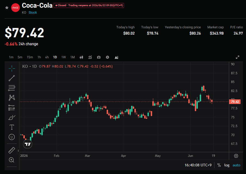Click the TradingView logo on chart

click(x=27, y=144)
